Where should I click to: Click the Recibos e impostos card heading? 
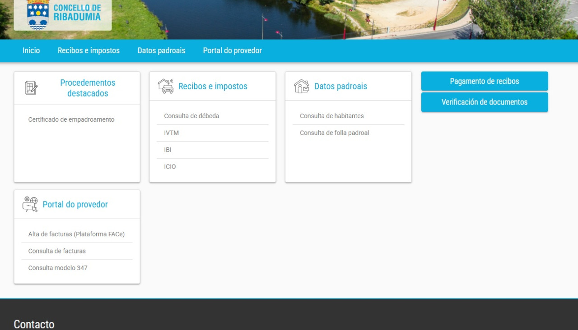click(213, 86)
